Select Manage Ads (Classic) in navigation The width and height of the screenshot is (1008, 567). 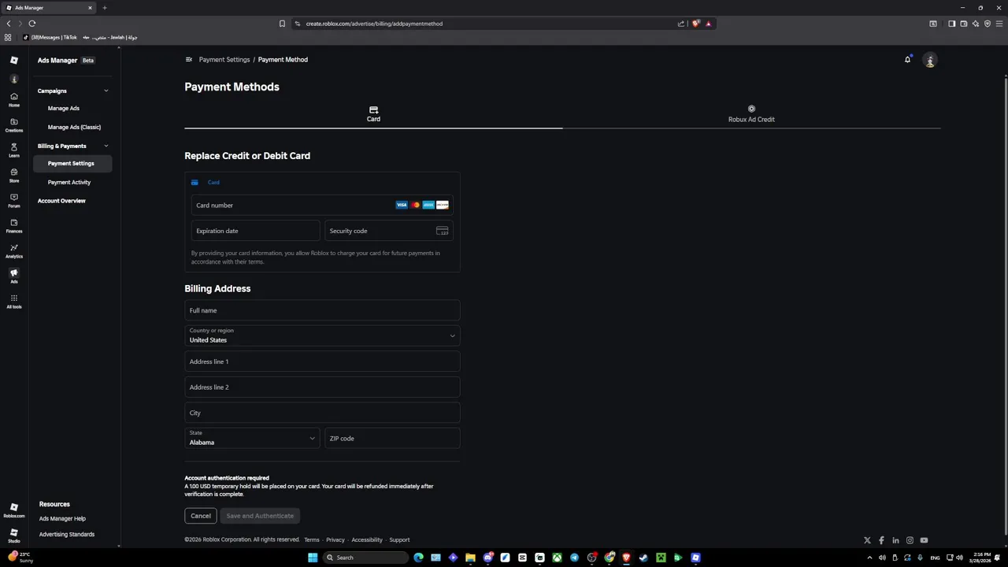(74, 127)
